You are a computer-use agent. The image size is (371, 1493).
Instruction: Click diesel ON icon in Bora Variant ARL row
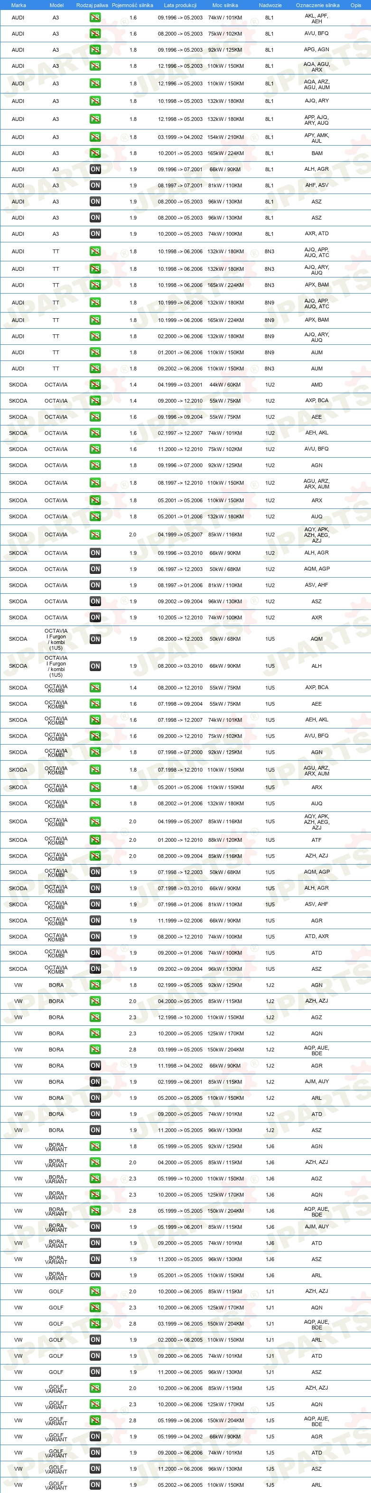[x=95, y=1276]
